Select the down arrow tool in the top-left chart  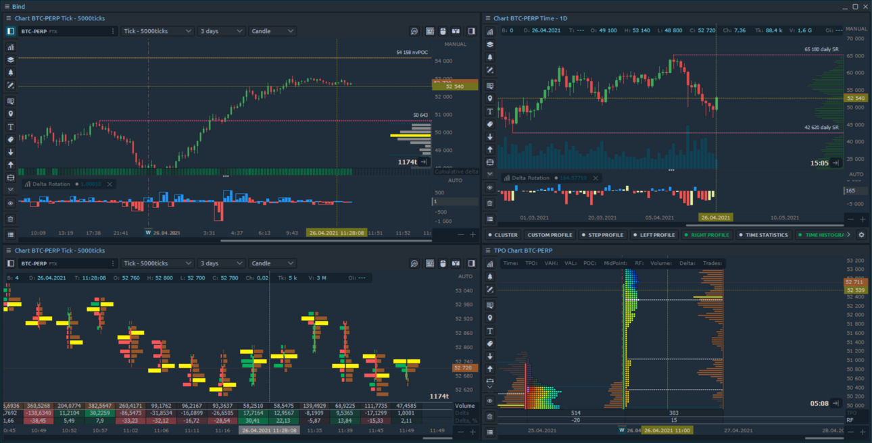click(x=11, y=152)
